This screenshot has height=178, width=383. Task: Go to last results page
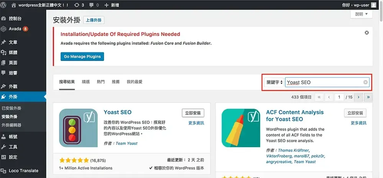368,97
